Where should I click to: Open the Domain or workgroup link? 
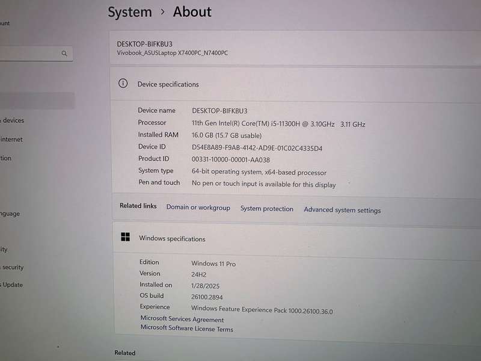point(198,207)
